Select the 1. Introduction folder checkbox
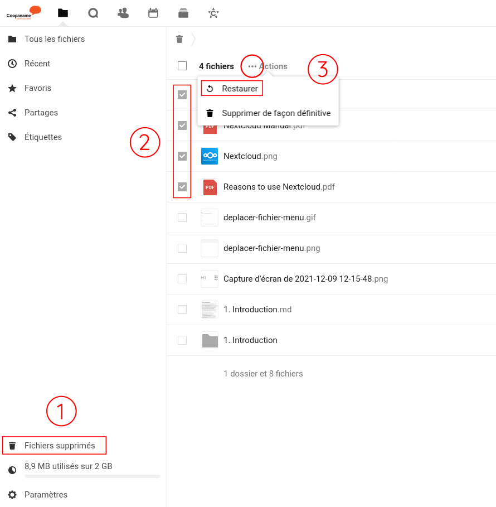Viewport: 496px width, 507px height. [182, 340]
